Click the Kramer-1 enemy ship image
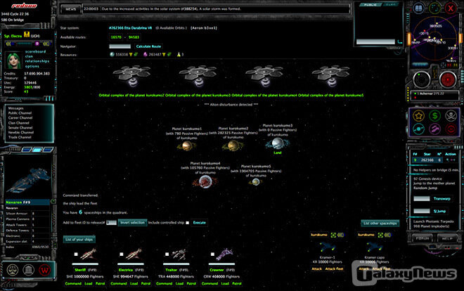Image resolution: width=464 pixels, height=291 pixels. point(328,247)
